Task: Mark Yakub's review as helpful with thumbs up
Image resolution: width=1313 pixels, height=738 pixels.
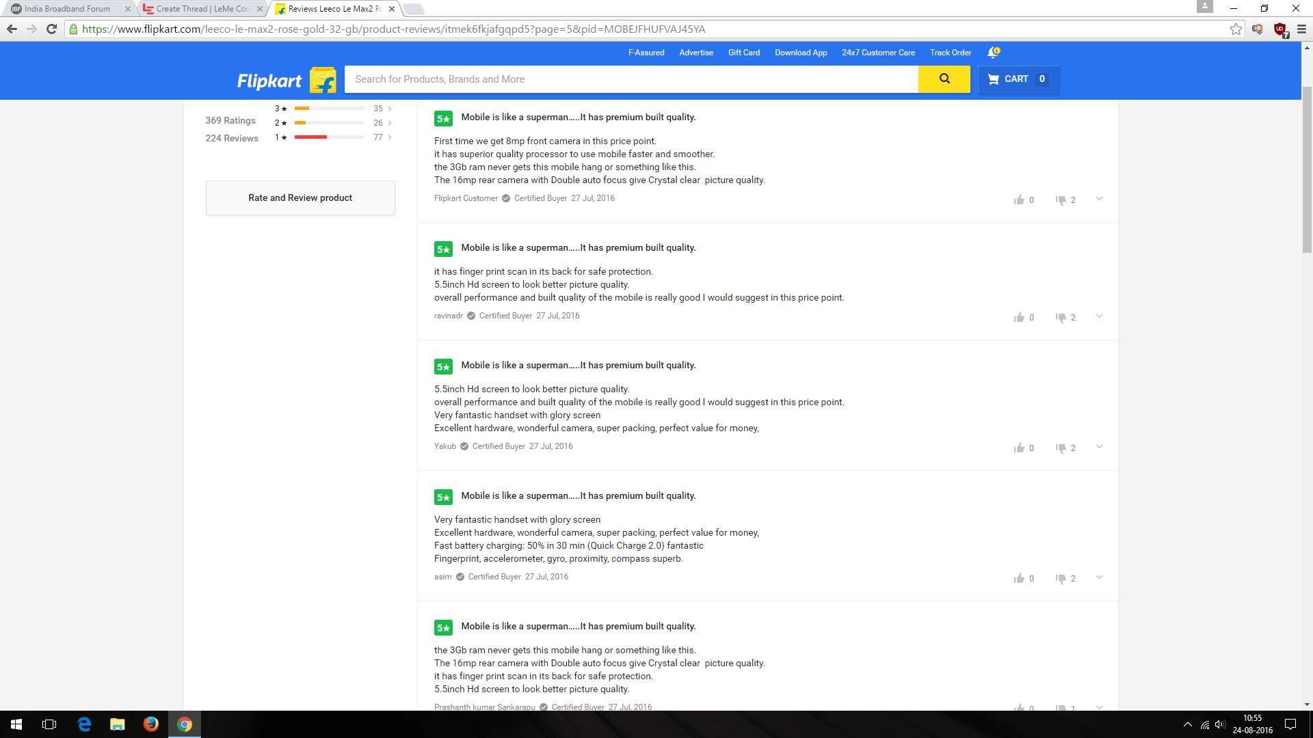Action: tap(1019, 448)
